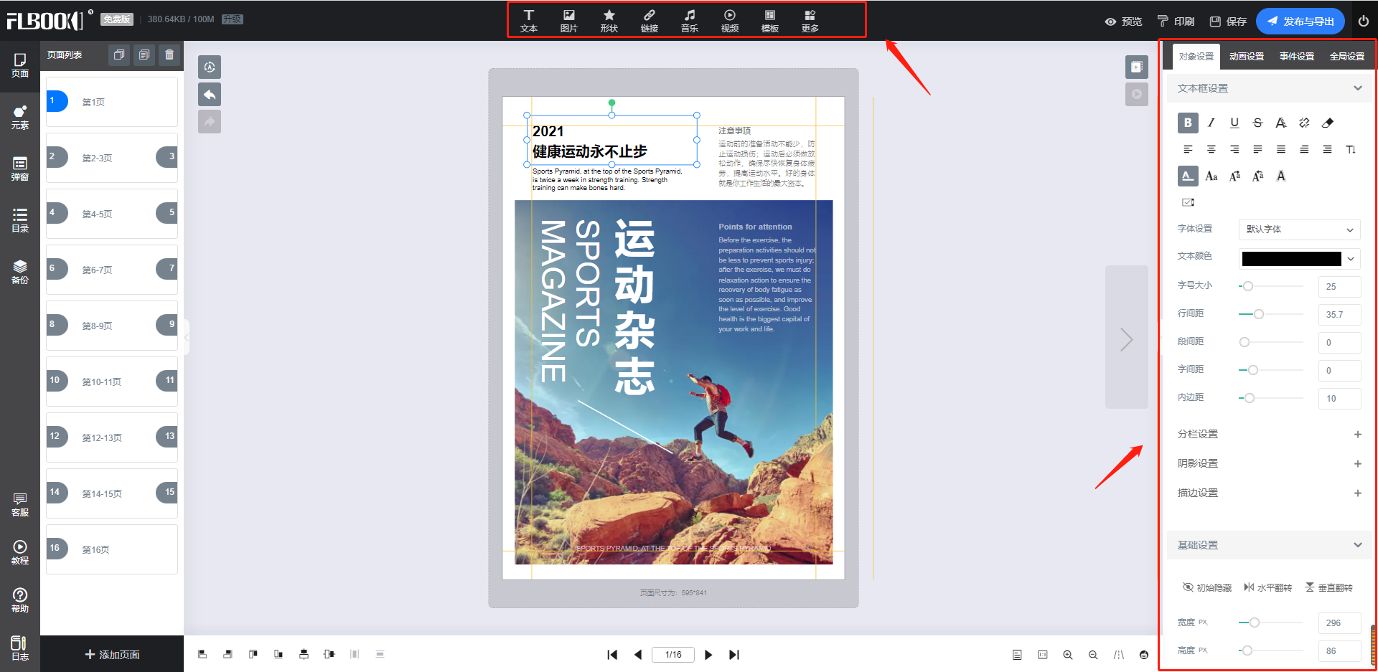Image resolution: width=1378 pixels, height=672 pixels.
Task: Align text to the right
Action: pyautogui.click(x=1234, y=149)
